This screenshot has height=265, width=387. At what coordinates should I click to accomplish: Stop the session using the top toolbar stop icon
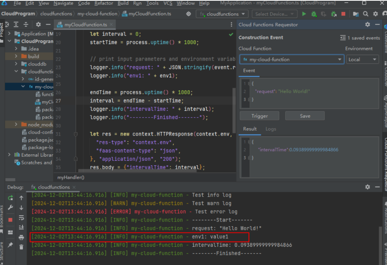pyautogui.click(x=343, y=14)
